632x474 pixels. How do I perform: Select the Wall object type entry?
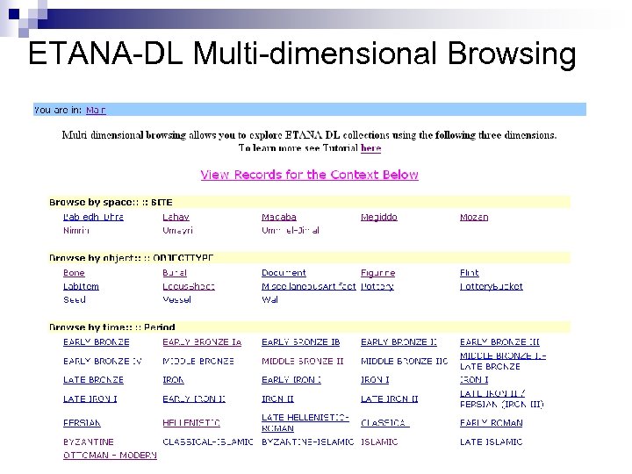[269, 300]
